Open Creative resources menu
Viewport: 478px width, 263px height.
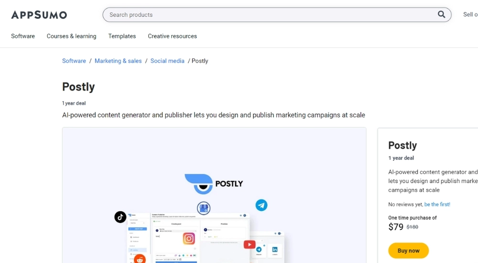pyautogui.click(x=172, y=36)
